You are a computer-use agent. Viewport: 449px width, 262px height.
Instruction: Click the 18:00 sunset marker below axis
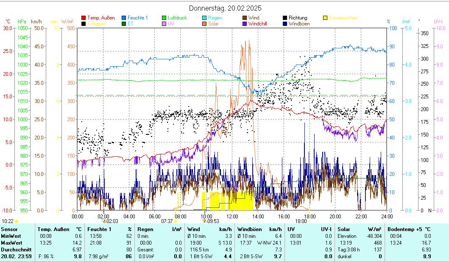point(309,221)
